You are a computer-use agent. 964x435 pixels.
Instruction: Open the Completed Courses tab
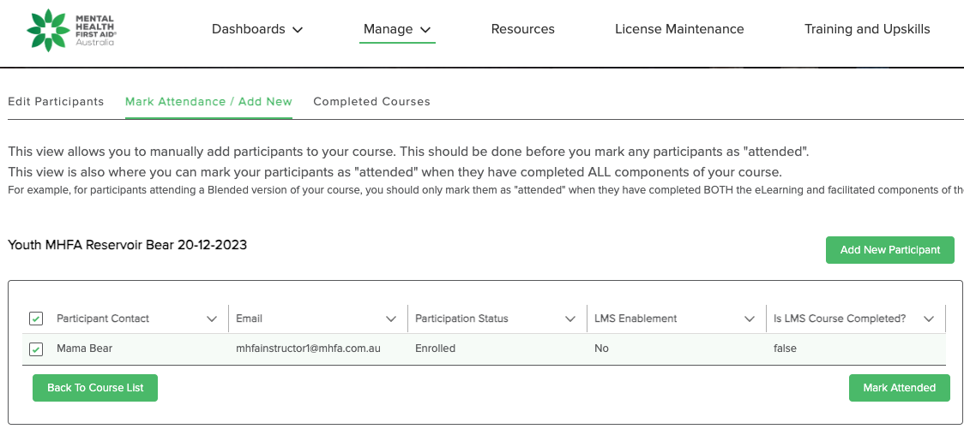point(371,101)
